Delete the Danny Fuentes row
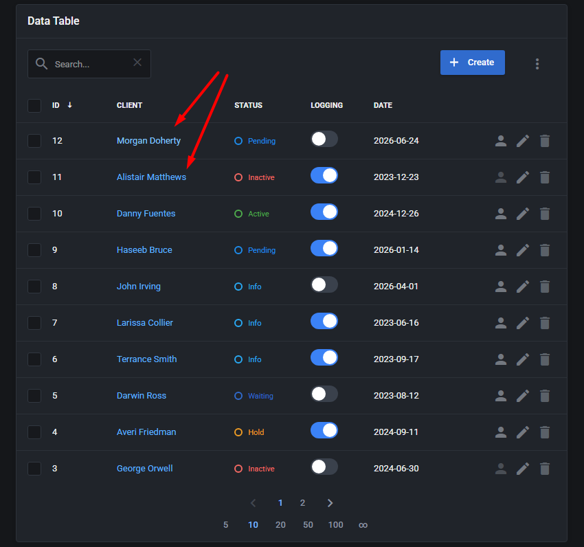Viewport: 584px width, 547px height. [x=545, y=214]
